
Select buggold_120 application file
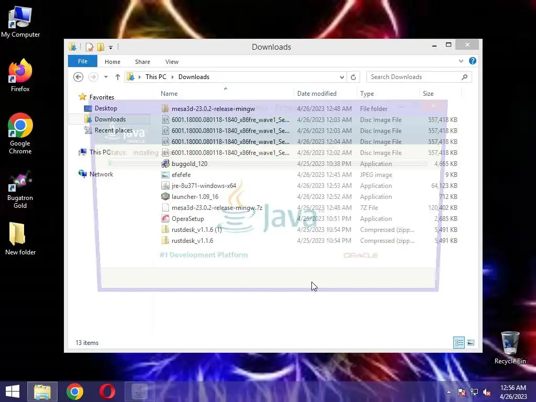click(309, 164)
